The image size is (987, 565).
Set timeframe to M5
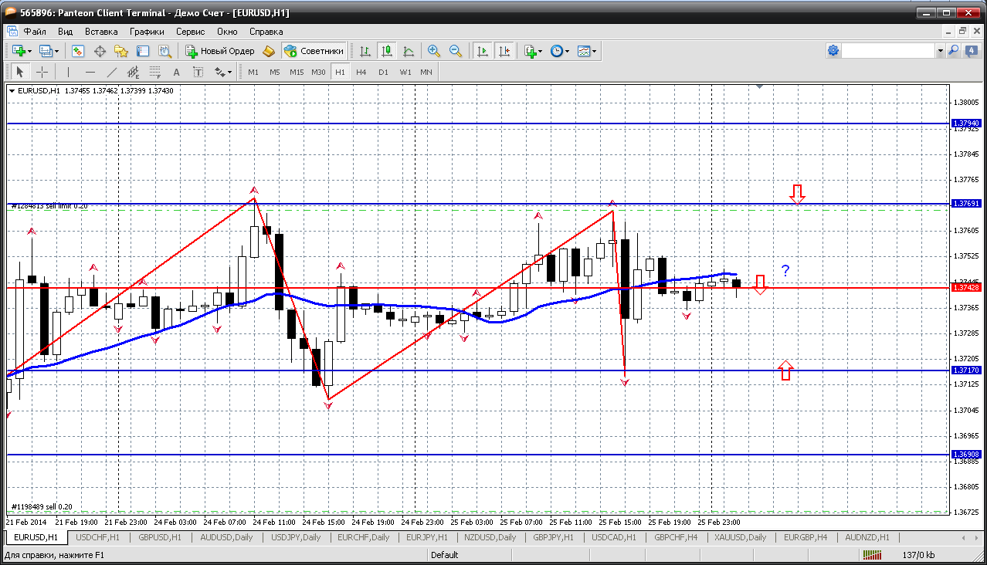(275, 72)
